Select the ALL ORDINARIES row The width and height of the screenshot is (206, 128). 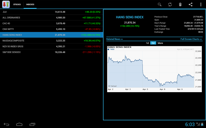click(x=51, y=18)
